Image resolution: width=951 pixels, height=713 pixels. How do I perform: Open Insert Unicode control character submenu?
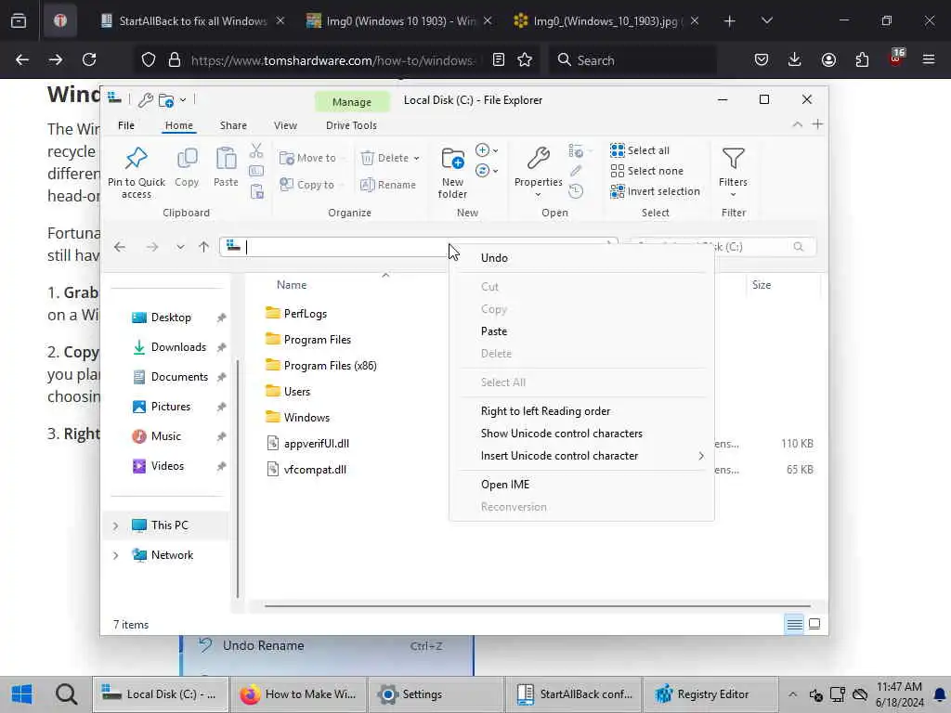pos(581,456)
